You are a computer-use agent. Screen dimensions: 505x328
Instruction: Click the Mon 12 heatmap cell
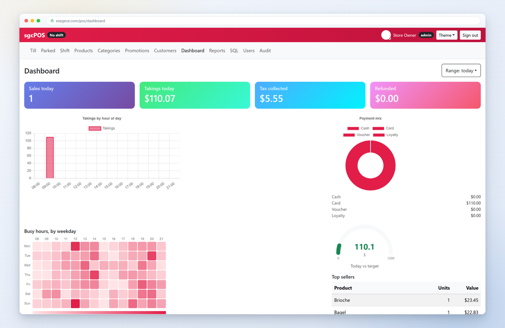tap(75, 246)
